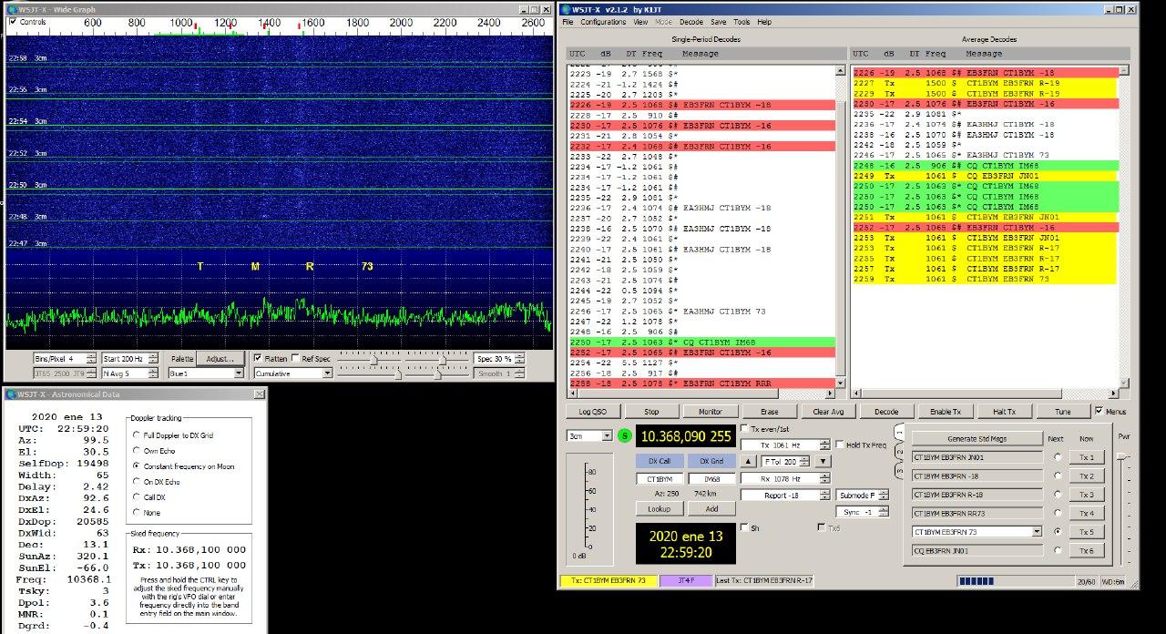Click the Generate Std Msgs button
This screenshot has width=1166, height=634.
point(977,438)
